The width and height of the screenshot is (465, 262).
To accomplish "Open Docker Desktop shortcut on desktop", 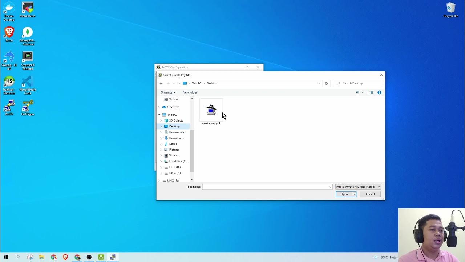I will pyautogui.click(x=9, y=12).
